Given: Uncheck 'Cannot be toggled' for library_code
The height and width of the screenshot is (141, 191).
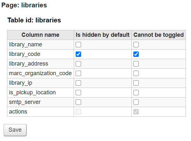Looking at the screenshot, I should tap(136, 54).
